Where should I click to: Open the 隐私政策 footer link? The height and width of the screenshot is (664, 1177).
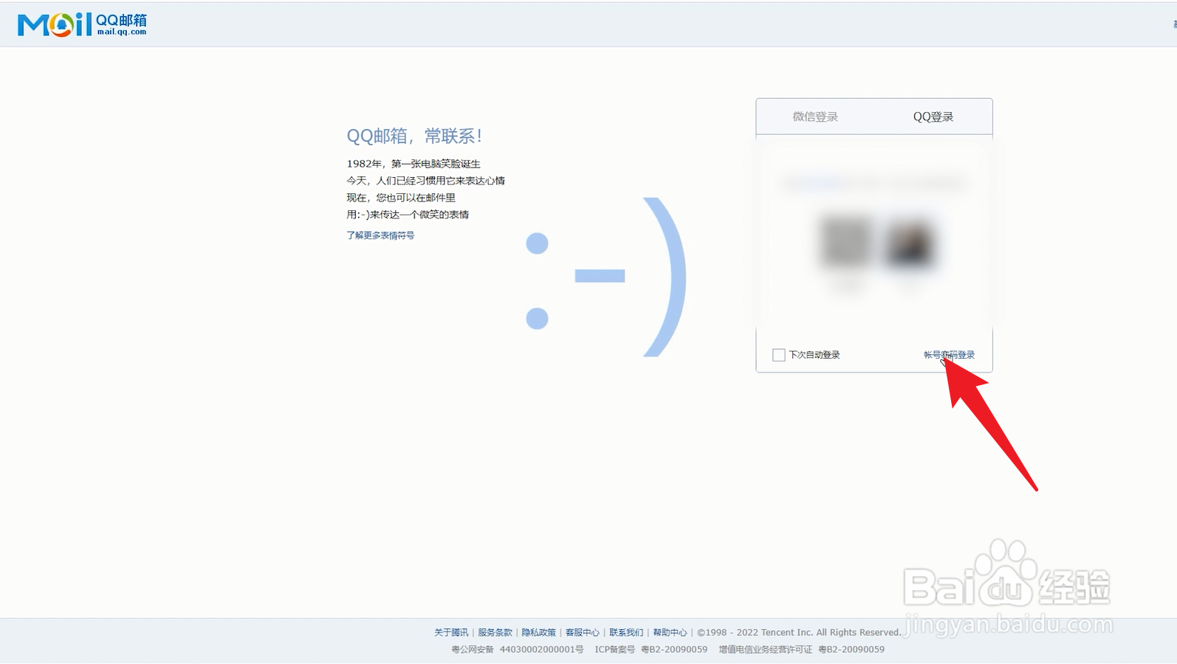tap(538, 632)
